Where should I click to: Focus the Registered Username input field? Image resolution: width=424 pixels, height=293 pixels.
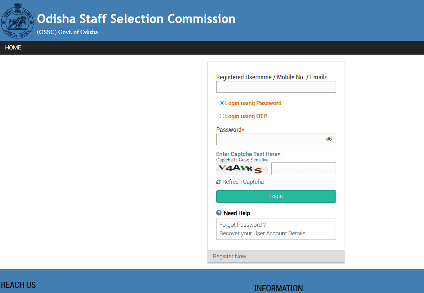click(x=276, y=87)
